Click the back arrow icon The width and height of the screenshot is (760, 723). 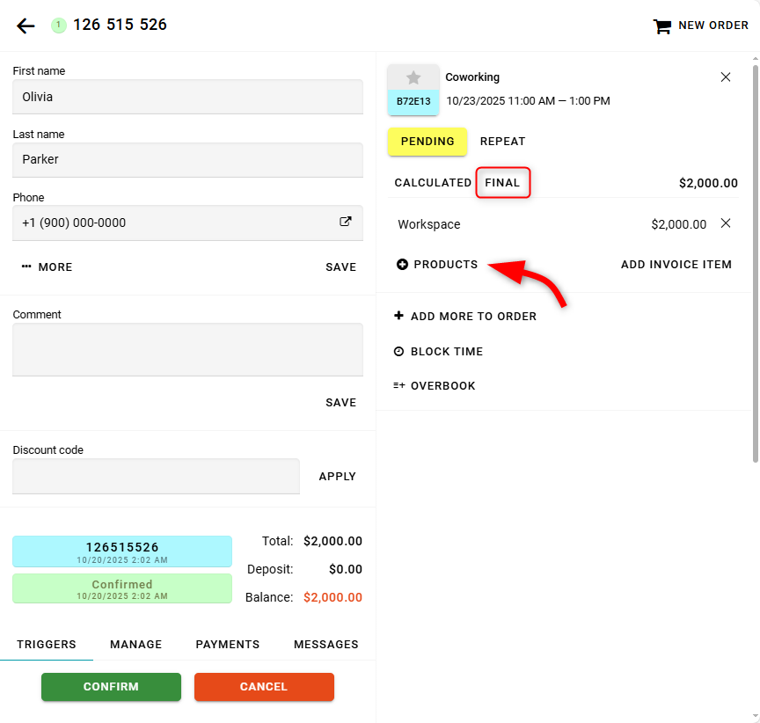[26, 26]
